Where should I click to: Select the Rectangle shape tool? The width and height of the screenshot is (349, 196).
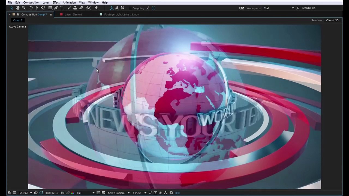coord(50,8)
